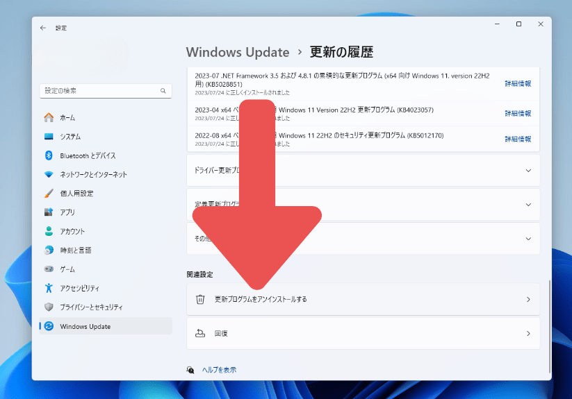Click 更新プログラムをアンインストールする button
This screenshot has height=399, width=572.
click(363, 299)
